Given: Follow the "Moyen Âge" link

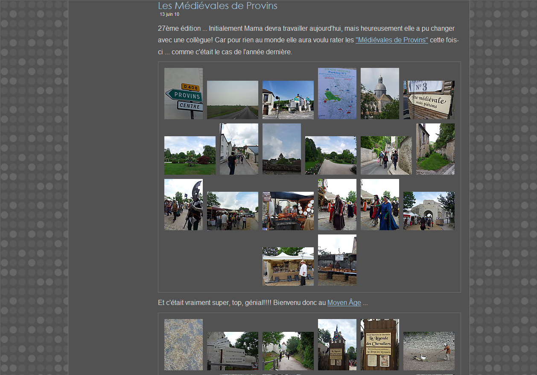Looking at the screenshot, I should click(344, 303).
